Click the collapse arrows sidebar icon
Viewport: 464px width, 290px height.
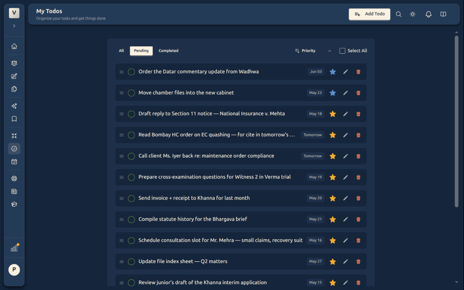(x=14, y=136)
